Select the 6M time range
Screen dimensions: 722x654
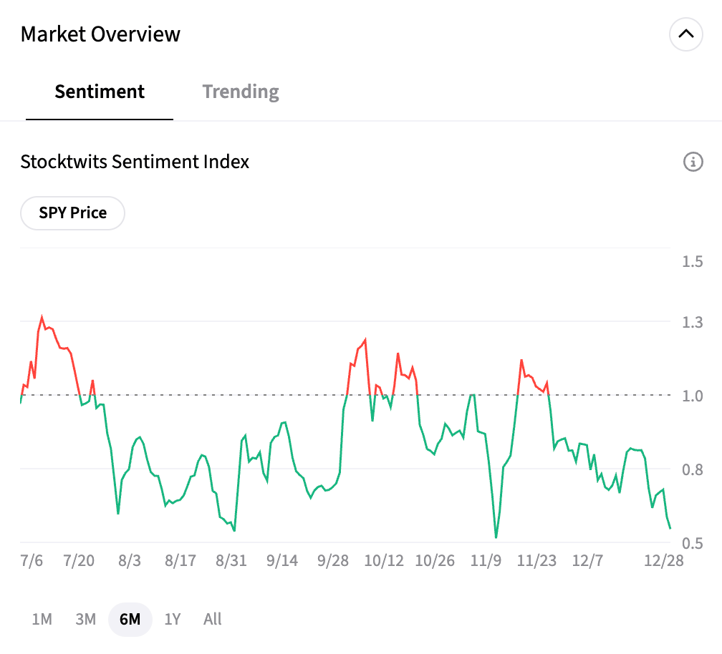(130, 619)
